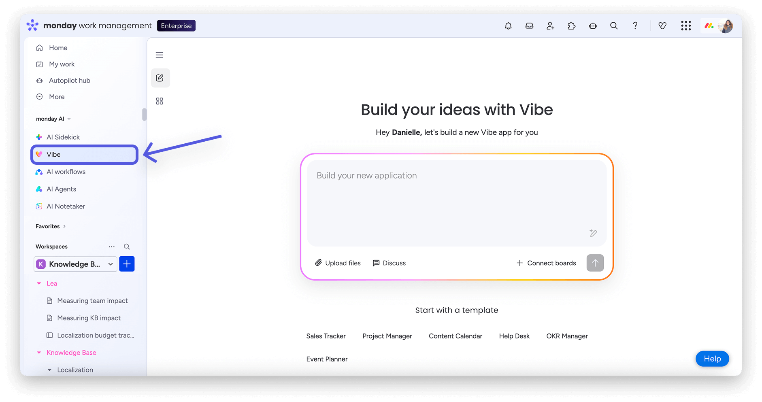This screenshot has width=762, height=402.
Task: Open the Vibe apps grid view icon
Action: click(160, 101)
